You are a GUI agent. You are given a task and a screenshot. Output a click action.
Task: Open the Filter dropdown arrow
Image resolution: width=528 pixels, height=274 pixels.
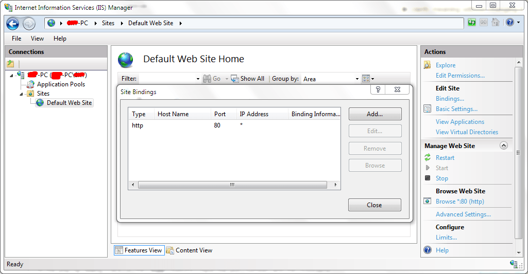198,79
